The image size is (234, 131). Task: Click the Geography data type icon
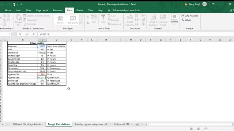click(x=73, y=20)
